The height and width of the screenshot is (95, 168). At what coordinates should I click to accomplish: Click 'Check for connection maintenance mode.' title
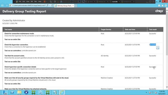(19, 34)
